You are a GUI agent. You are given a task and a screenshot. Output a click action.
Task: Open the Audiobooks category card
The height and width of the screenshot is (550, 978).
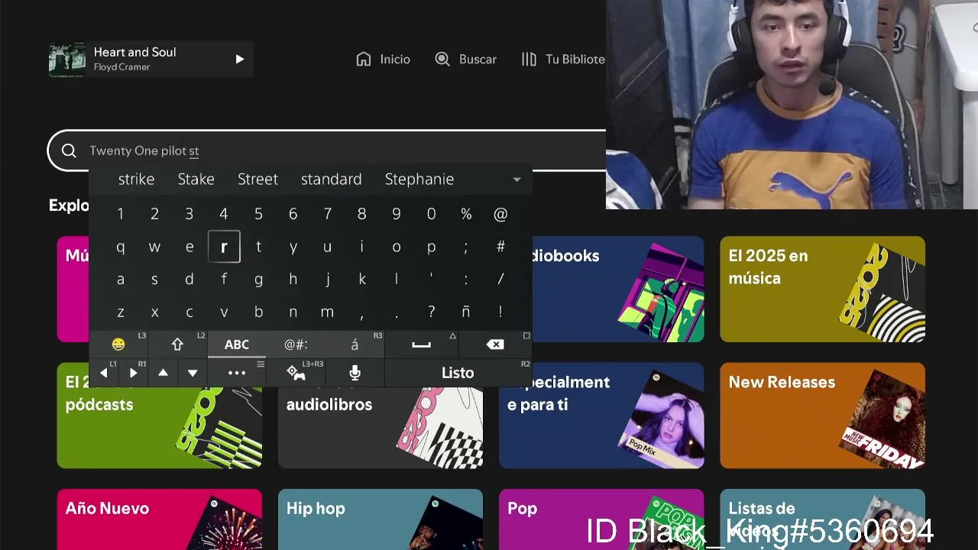[x=618, y=289]
